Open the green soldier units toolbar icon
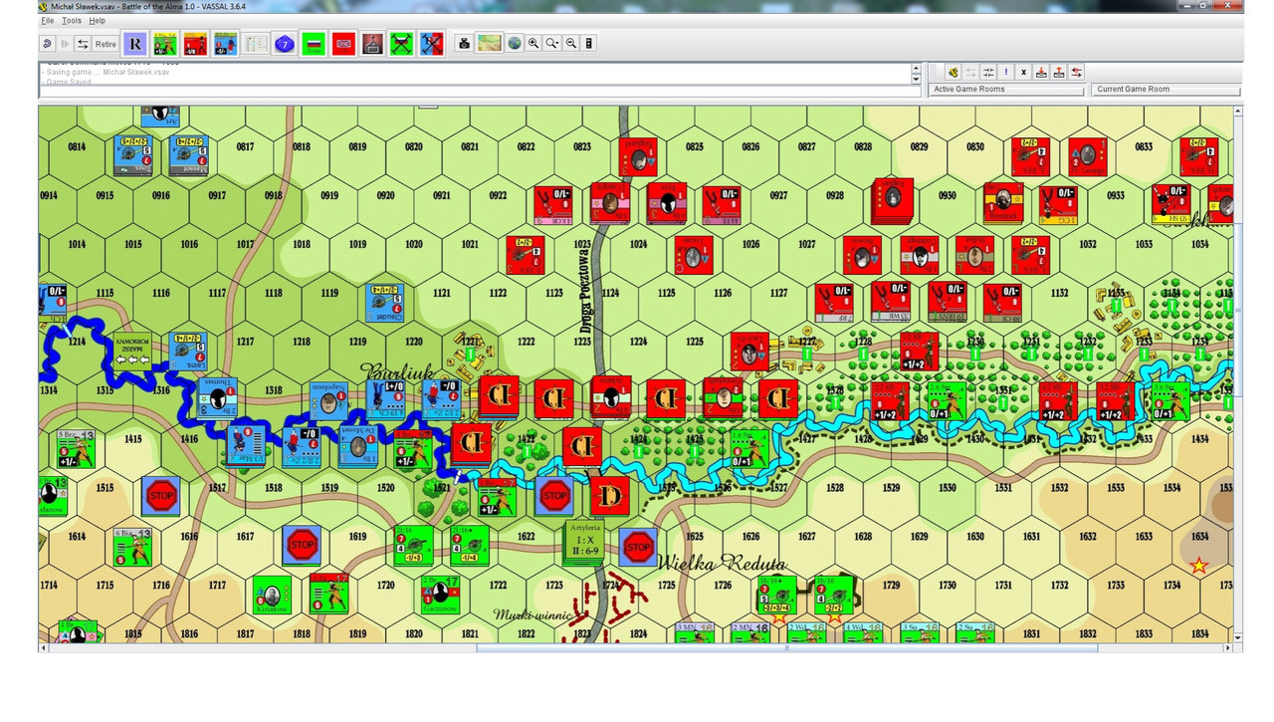 (x=165, y=44)
